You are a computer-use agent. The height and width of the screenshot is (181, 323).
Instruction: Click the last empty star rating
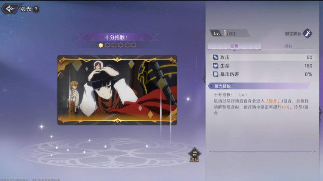(134, 45)
